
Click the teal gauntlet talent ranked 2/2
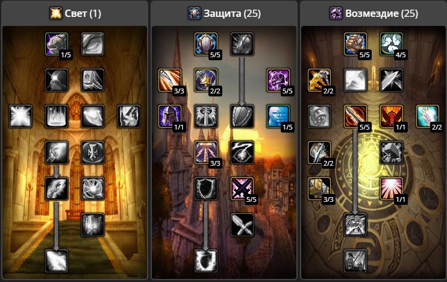428,116
